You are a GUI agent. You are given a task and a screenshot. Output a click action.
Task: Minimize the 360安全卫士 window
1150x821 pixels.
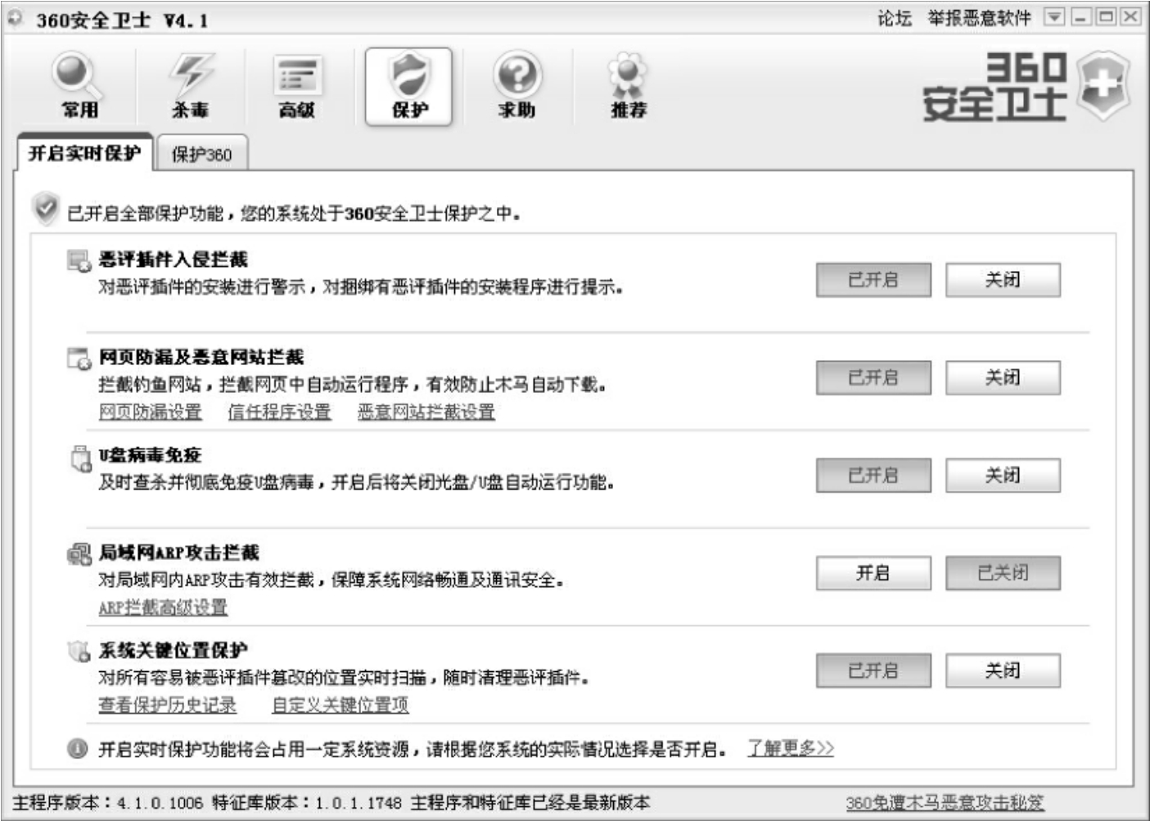[x=1081, y=17]
